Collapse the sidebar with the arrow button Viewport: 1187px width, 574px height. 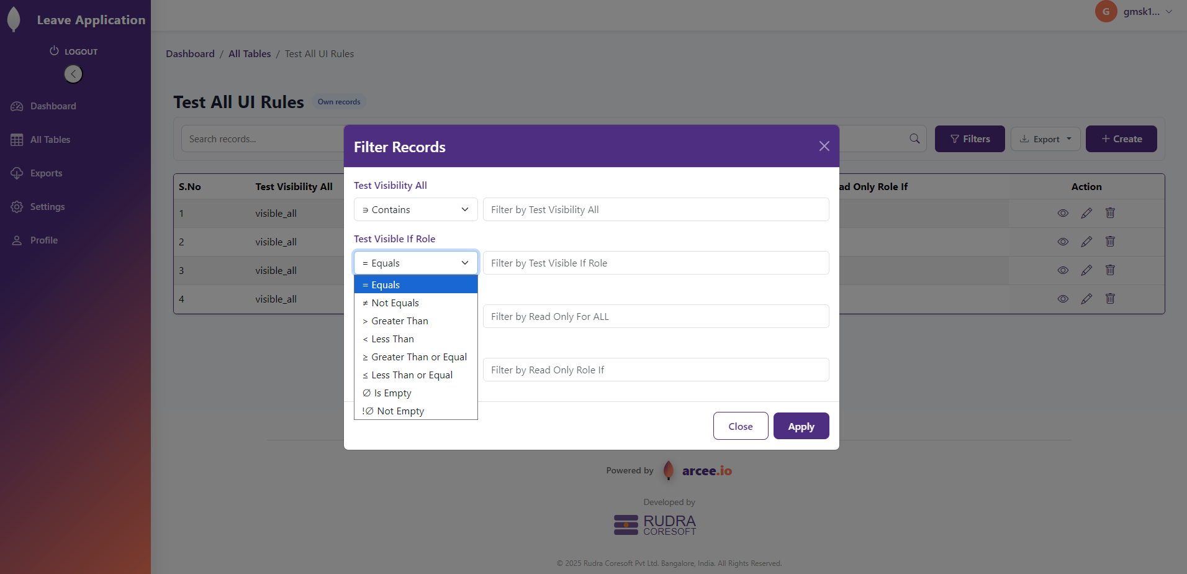[x=73, y=74]
